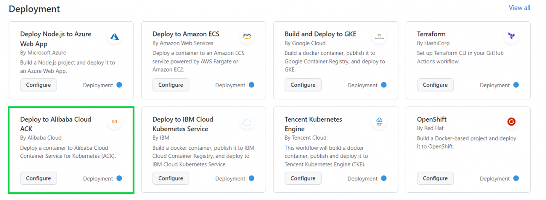Screen dimensions: 546x200
Task: Open the View all link
Action: (520, 8)
